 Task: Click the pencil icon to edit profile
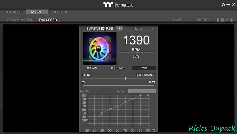click(x=227, y=20)
